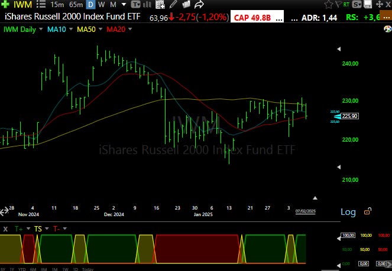Viewport: 392px width, 271px height.
Task: Expand the T+ indicator dropdown
Action: (x=28, y=228)
